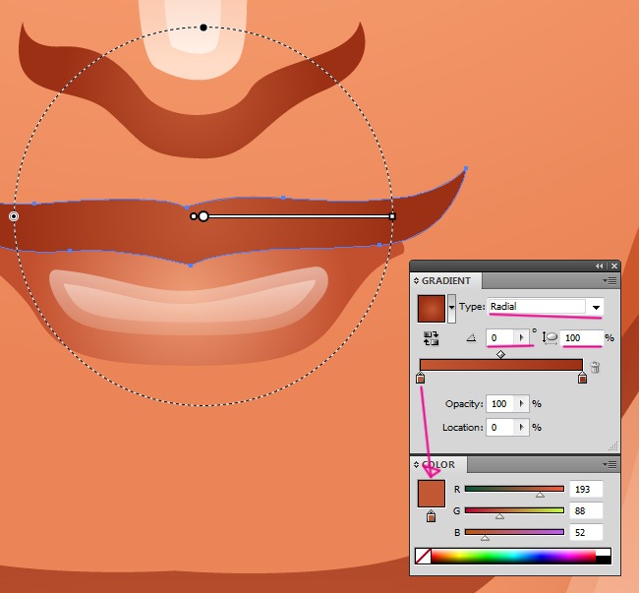The image size is (639, 593).
Task: Collapse panel dock with double-arrow icon
Action: pyautogui.click(x=599, y=267)
